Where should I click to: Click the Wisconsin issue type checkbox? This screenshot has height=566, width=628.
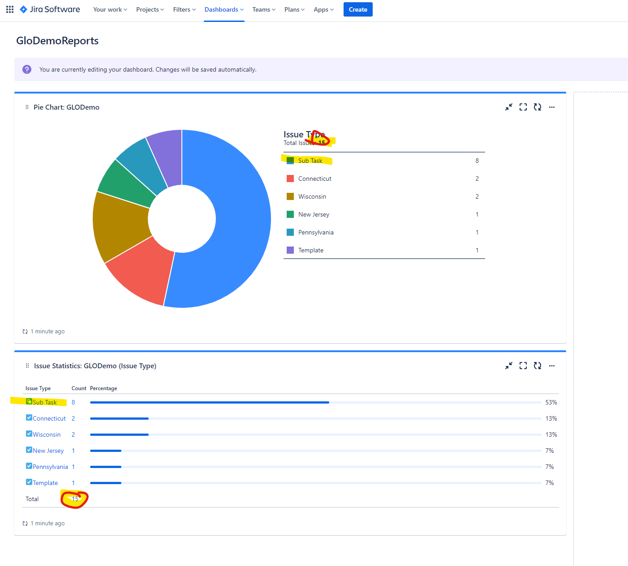point(29,434)
